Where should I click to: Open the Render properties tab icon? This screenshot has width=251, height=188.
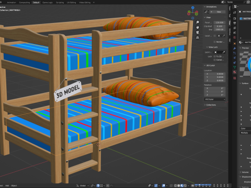(x=235, y=18)
